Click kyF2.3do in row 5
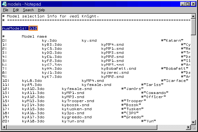This screenshot has height=132, width=198. pyautogui.click(x=52, y=61)
